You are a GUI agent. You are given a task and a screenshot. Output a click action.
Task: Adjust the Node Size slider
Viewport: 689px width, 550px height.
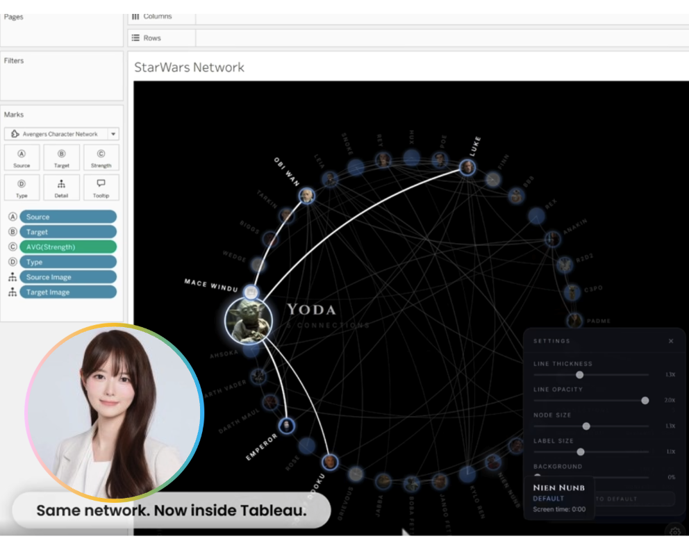point(591,426)
